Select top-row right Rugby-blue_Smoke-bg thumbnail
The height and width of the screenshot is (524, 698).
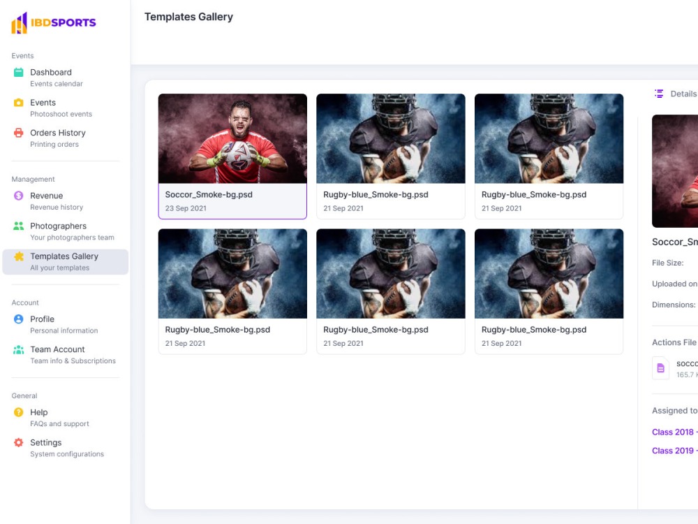click(549, 138)
